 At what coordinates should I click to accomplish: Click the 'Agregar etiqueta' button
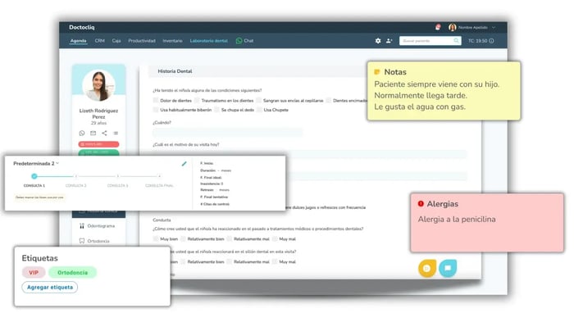click(x=50, y=288)
